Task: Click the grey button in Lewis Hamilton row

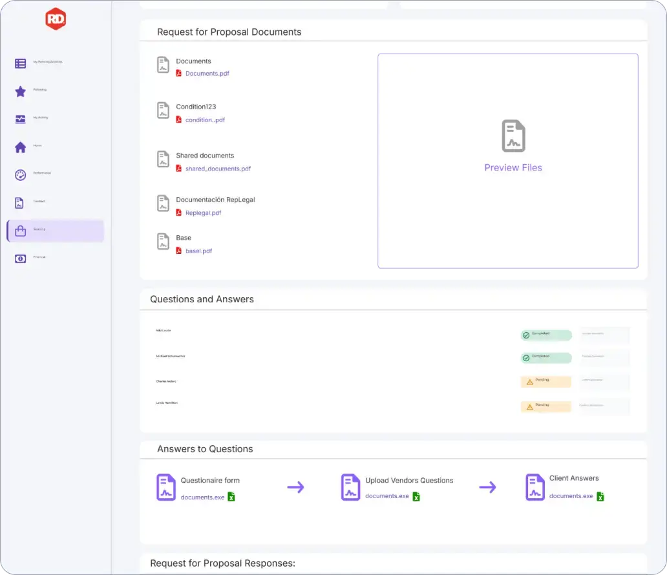Action: pyautogui.click(x=604, y=406)
